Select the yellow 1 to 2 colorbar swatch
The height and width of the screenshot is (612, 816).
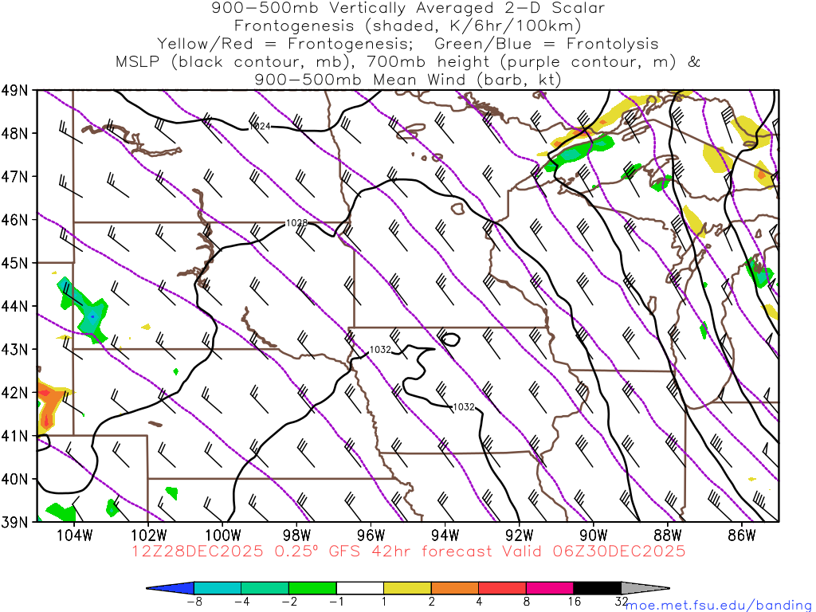tap(407, 588)
